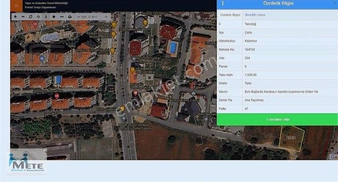Open the three-dot panel options menu
338x182 pixels.
(x=223, y=4)
